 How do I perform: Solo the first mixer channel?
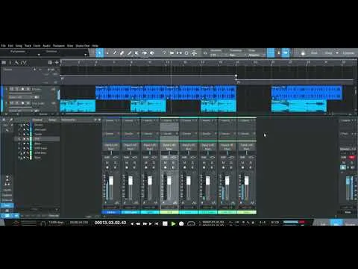(115, 163)
